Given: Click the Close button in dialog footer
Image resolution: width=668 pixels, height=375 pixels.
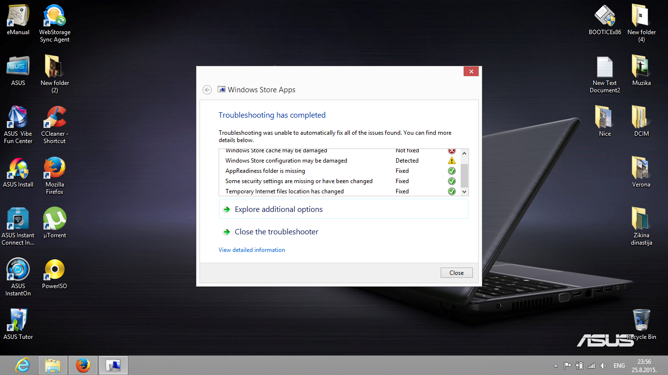Looking at the screenshot, I should pos(457,272).
